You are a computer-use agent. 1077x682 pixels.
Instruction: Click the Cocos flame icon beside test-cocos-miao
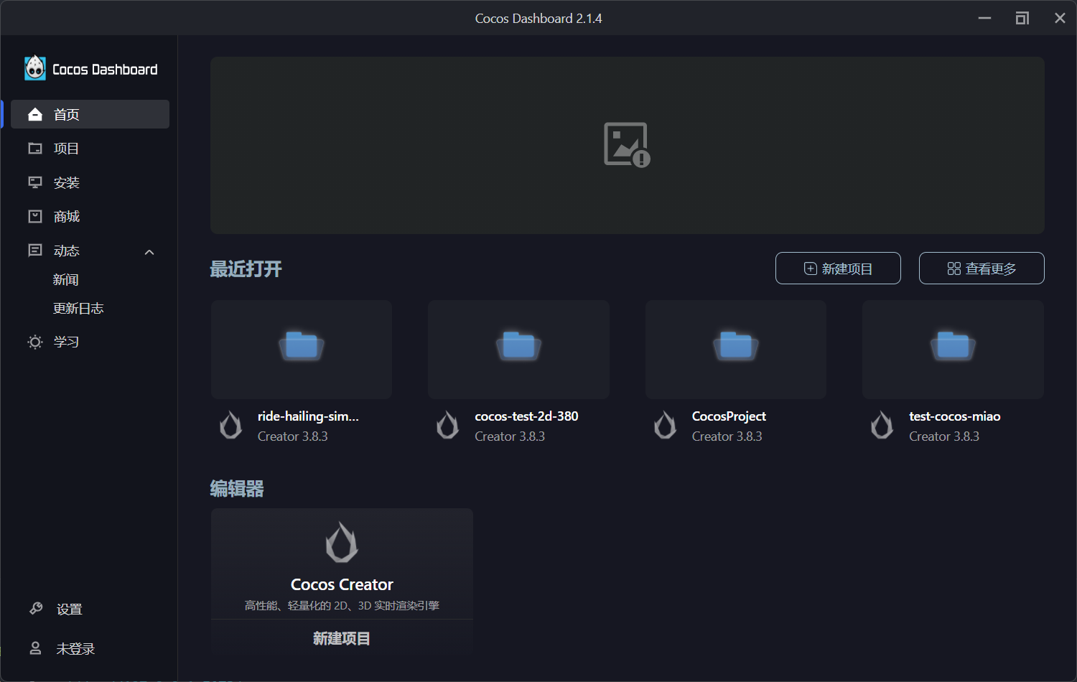882,425
